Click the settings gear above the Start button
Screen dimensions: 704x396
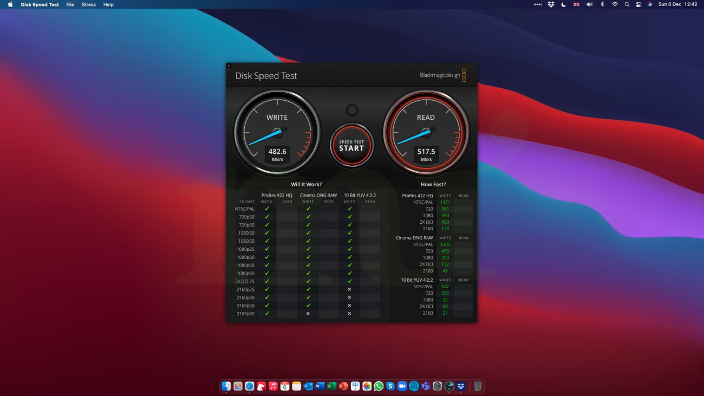(352, 111)
